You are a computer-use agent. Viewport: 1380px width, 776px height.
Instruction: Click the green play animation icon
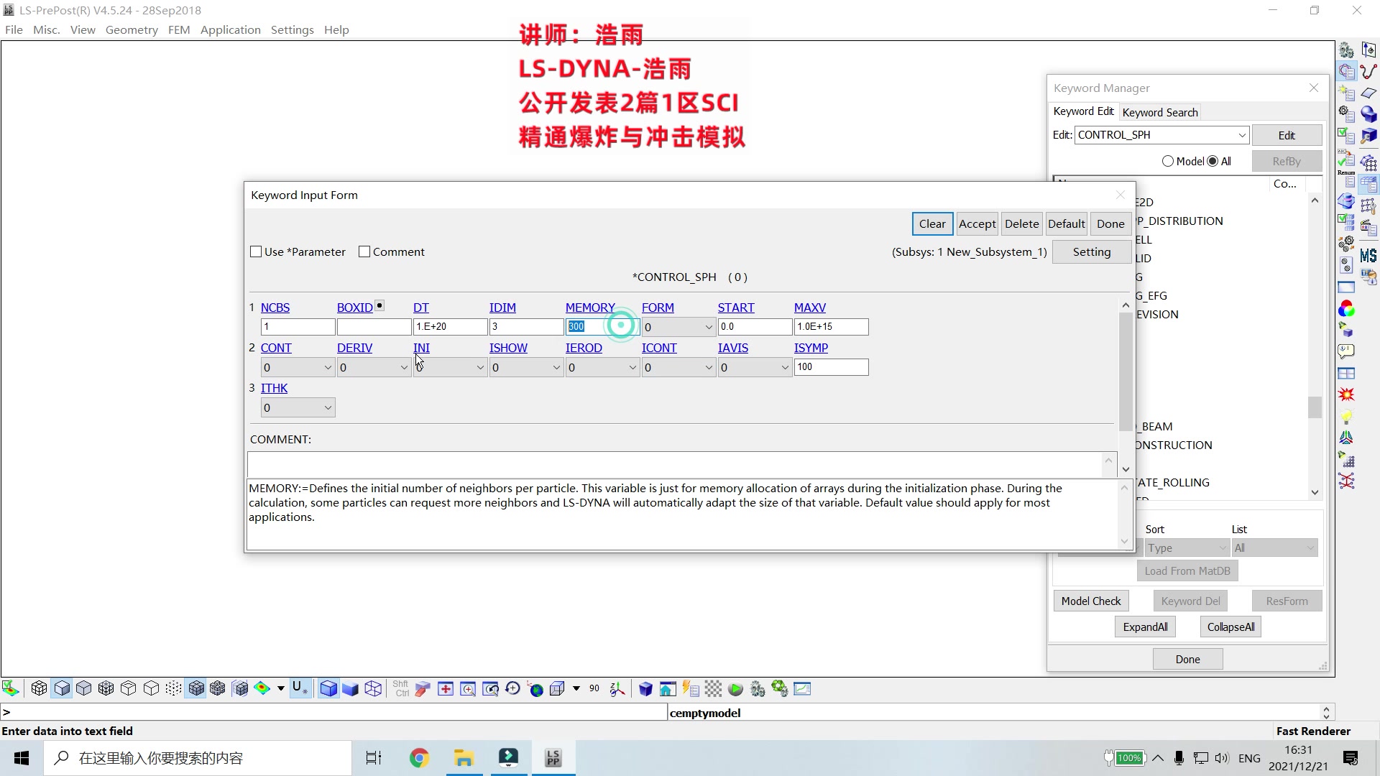pos(735,689)
